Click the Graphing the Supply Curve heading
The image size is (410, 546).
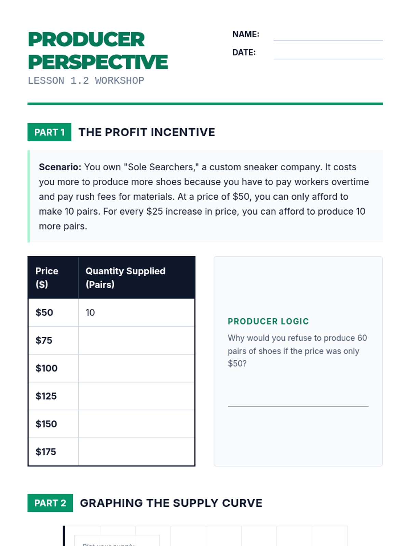pos(171,503)
